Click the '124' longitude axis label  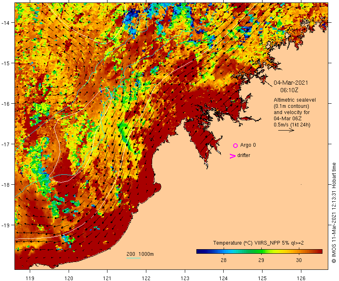224,278
